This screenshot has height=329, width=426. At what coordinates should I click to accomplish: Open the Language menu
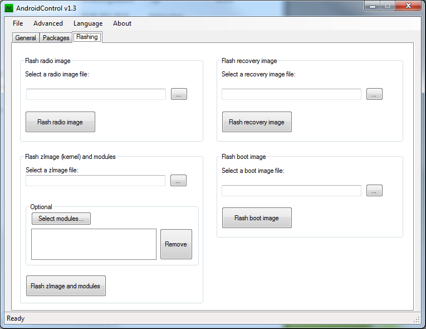[88, 23]
